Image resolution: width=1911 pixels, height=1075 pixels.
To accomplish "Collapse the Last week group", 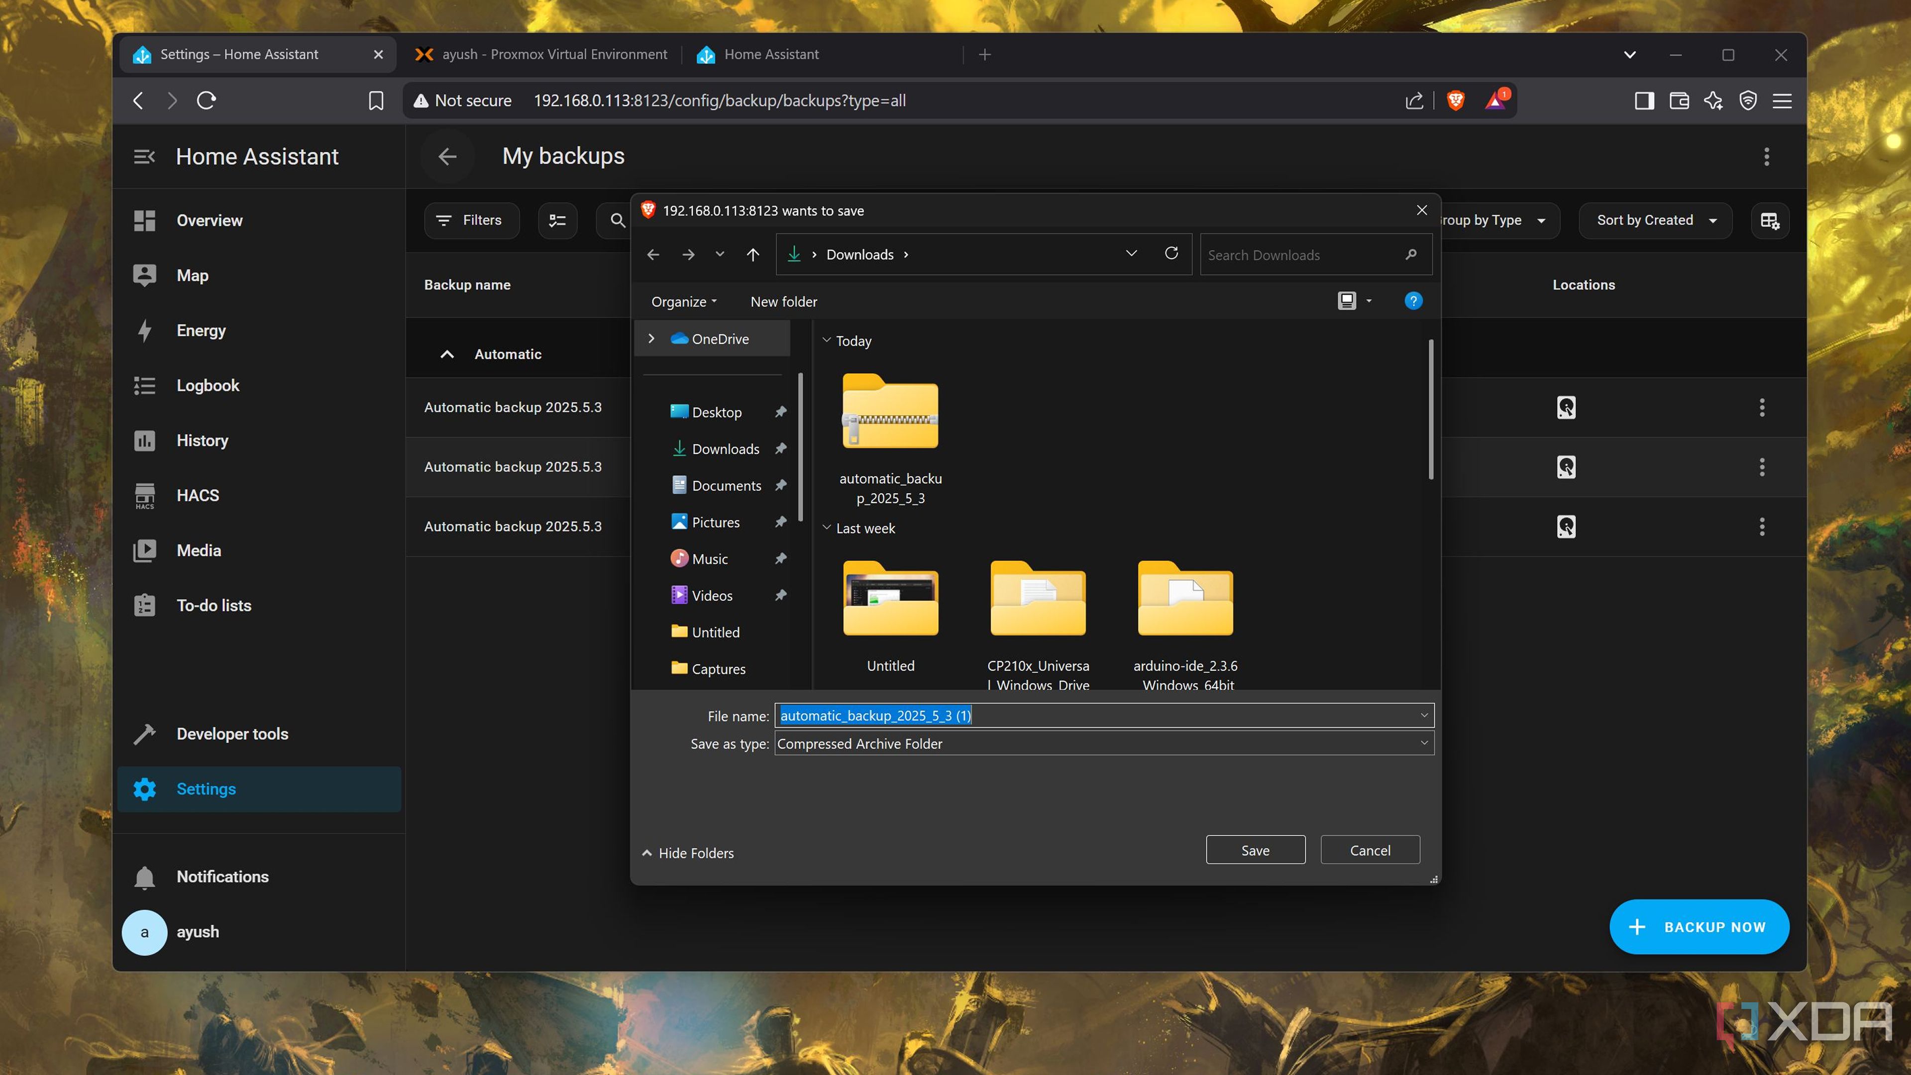I will coord(827,528).
